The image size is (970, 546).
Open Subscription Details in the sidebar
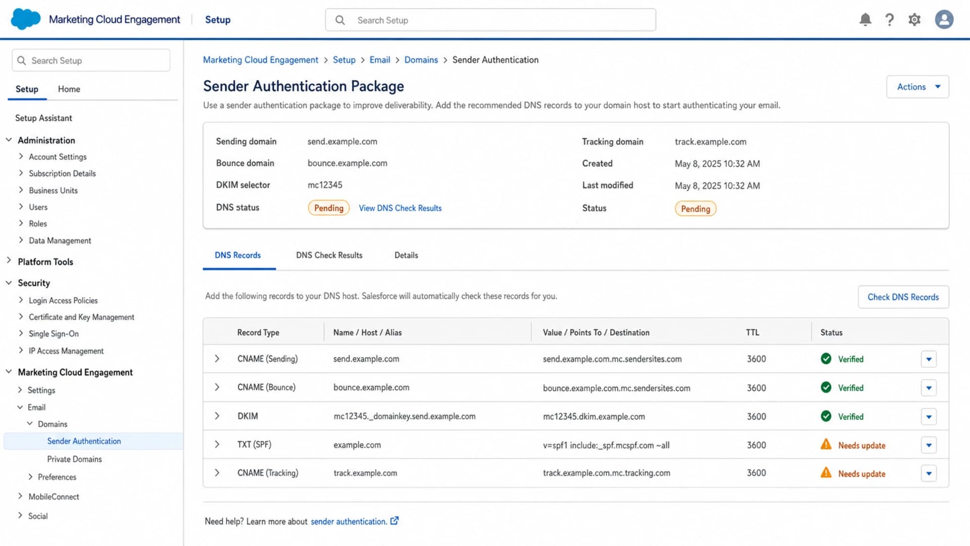tap(62, 174)
